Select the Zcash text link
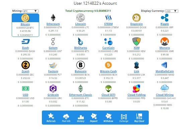The width and height of the screenshot is (195, 135). point(25,71)
